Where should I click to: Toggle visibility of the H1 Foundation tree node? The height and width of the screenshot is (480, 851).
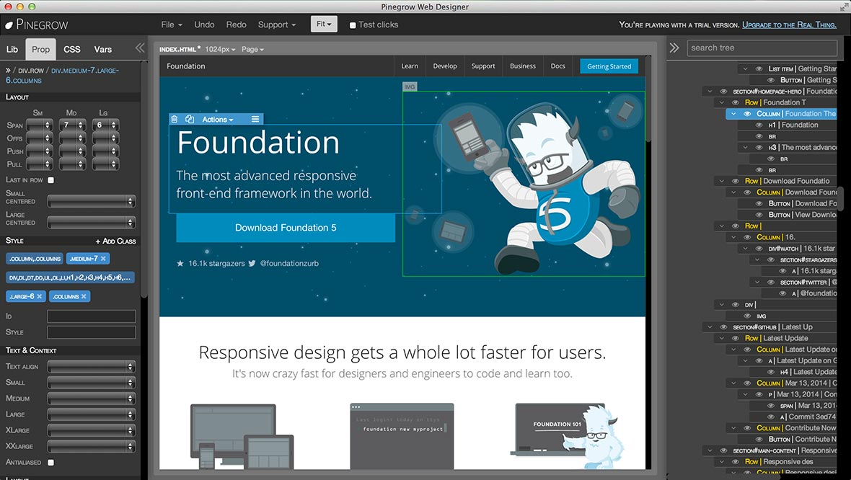[759, 125]
